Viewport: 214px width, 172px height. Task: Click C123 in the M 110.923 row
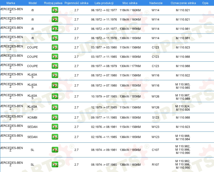click(155, 47)
